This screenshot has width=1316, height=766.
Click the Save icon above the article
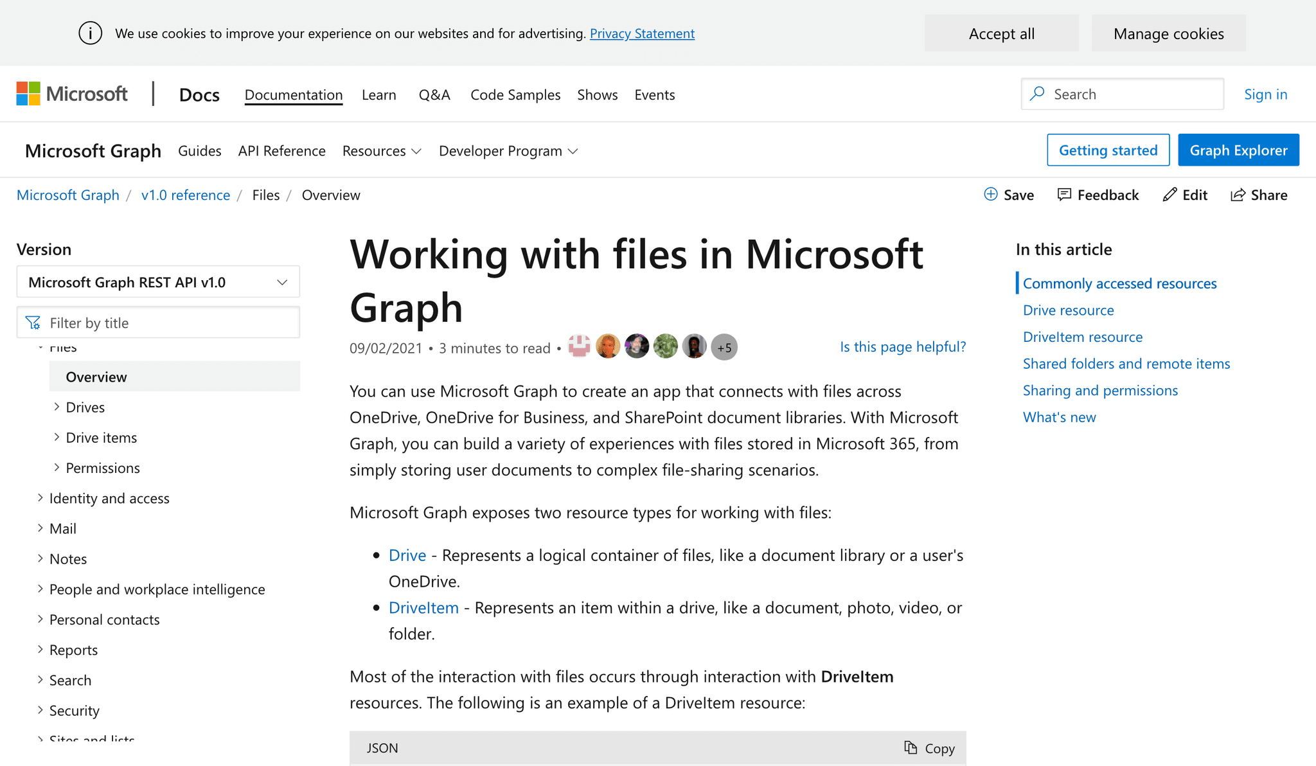990,195
